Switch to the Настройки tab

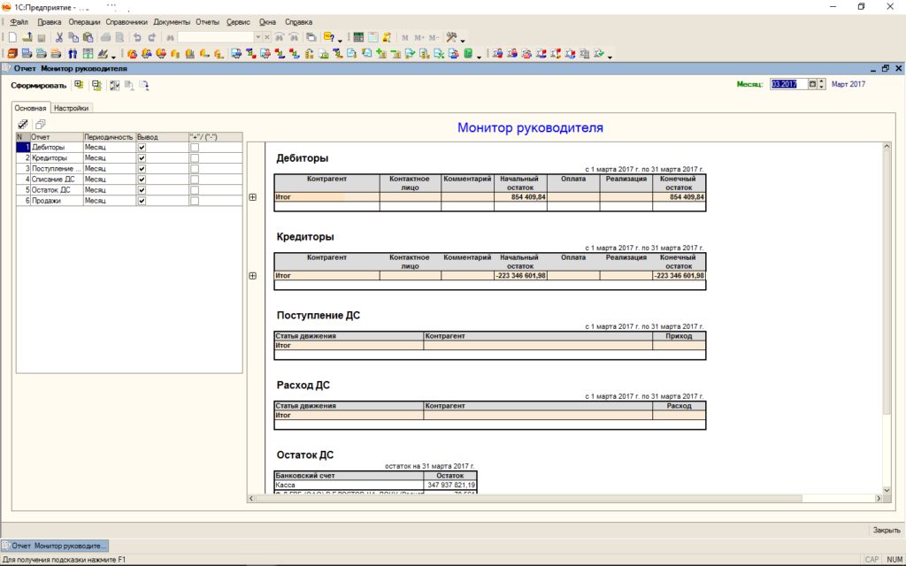click(71, 108)
